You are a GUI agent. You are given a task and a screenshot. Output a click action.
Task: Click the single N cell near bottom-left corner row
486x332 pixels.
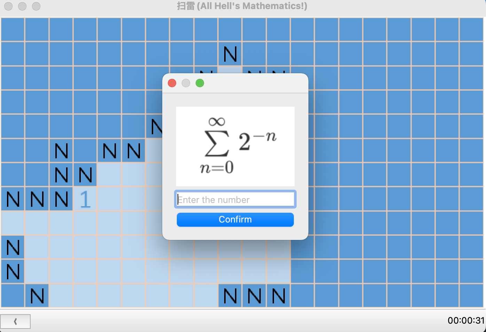tap(37, 296)
